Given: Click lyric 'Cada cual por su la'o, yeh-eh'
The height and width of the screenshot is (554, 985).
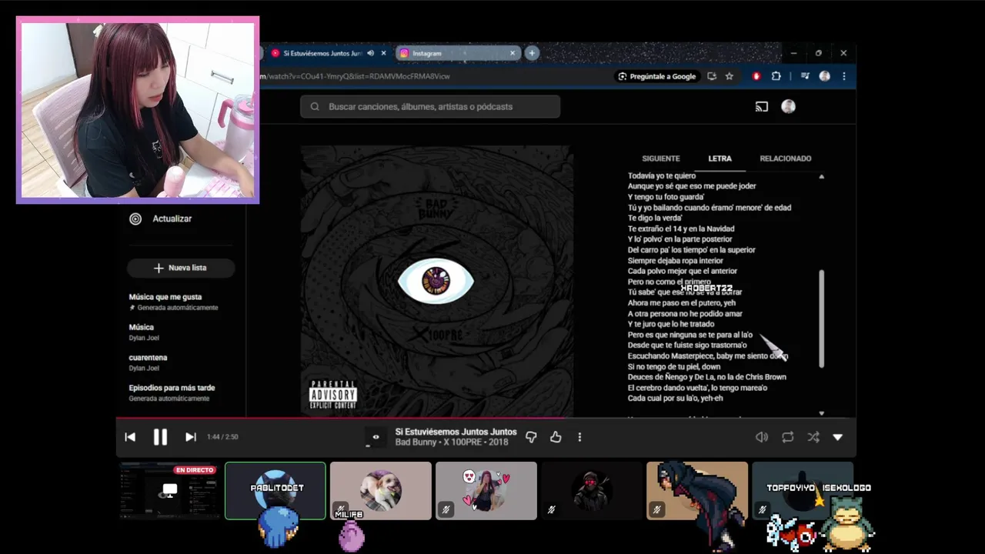Looking at the screenshot, I should [x=676, y=399].
